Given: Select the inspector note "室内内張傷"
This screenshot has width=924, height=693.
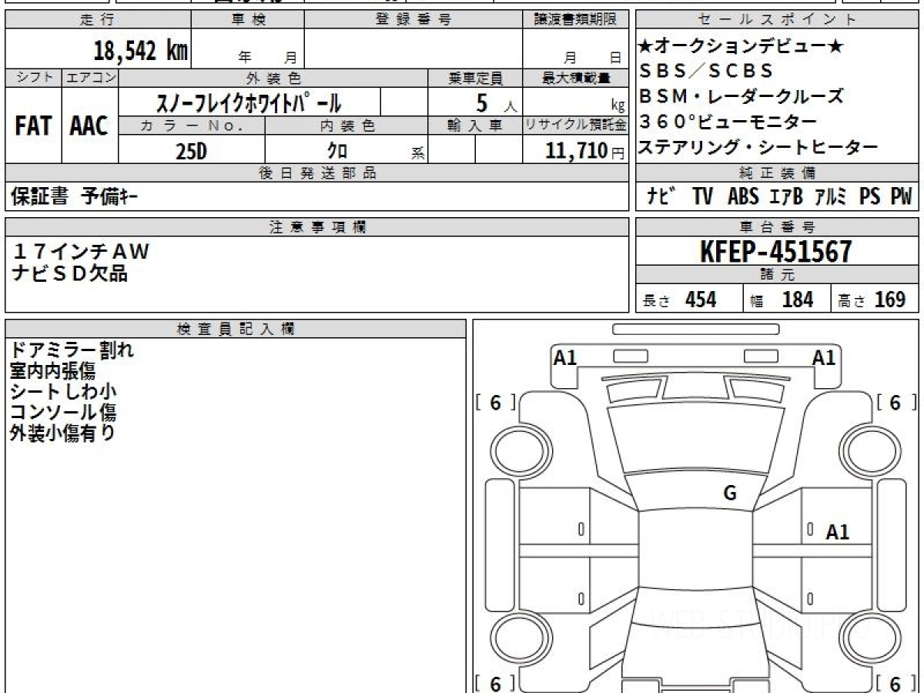Looking at the screenshot, I should click(x=52, y=371).
